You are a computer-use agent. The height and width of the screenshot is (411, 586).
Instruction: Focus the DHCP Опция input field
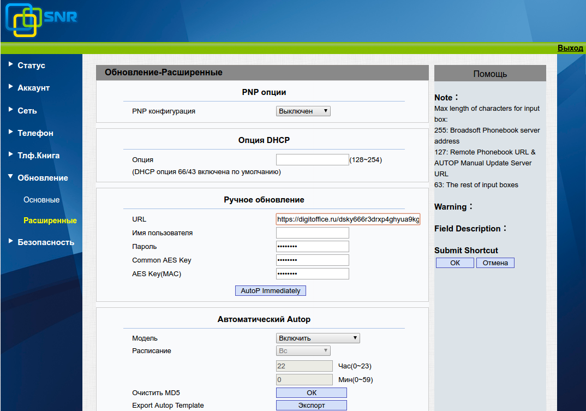[x=313, y=160]
